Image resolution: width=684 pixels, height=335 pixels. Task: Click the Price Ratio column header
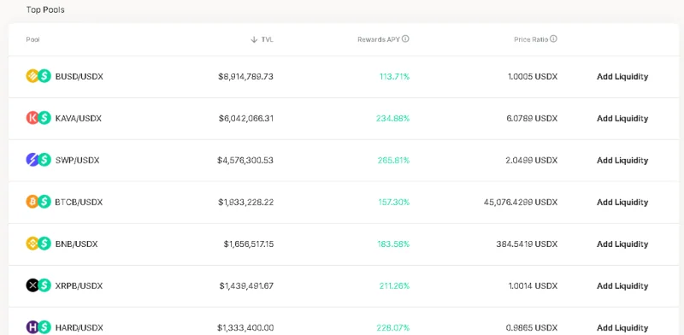tap(531, 39)
